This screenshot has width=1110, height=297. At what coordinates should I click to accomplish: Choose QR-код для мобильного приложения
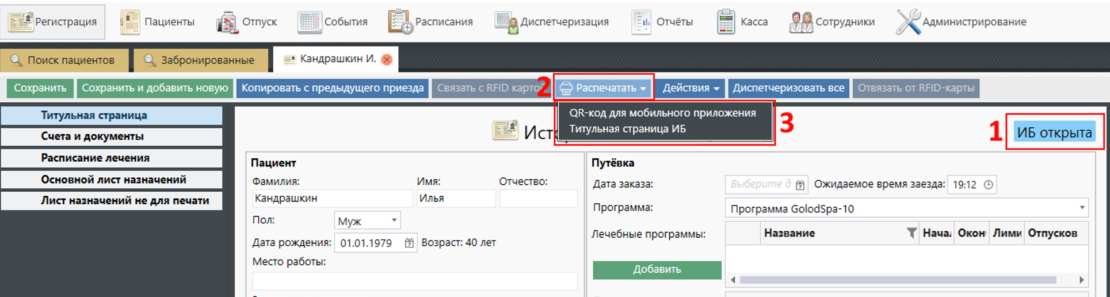[662, 113]
